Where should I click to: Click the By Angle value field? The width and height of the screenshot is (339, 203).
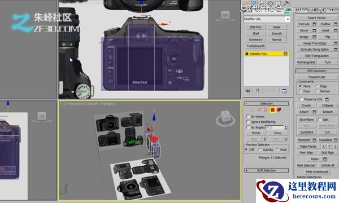[275, 127]
